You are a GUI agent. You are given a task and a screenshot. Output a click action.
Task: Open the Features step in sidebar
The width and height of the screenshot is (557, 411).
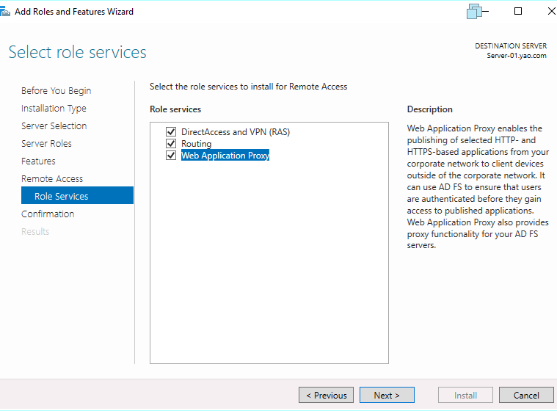coord(38,161)
